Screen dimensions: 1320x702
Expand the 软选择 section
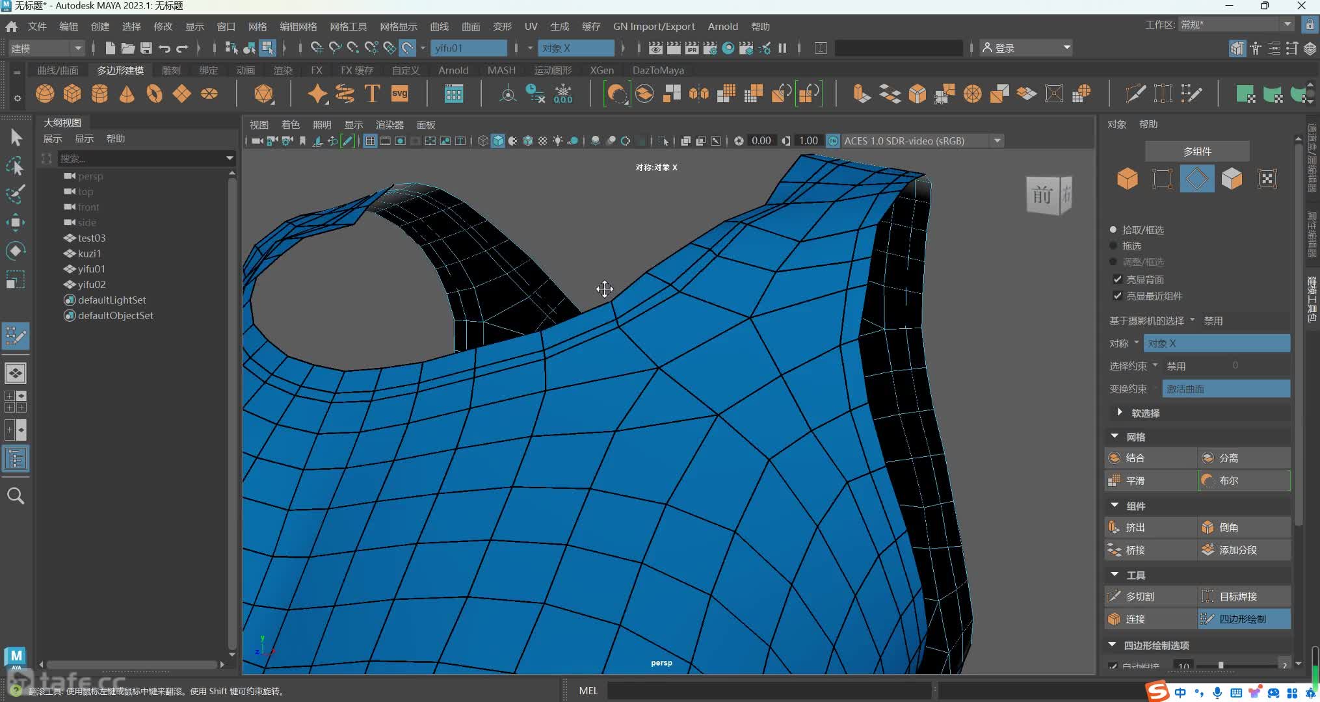click(1120, 413)
